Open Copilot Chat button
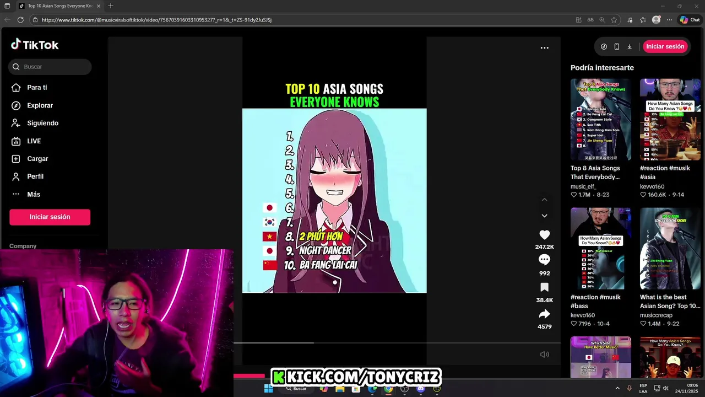705x397 pixels. click(690, 20)
